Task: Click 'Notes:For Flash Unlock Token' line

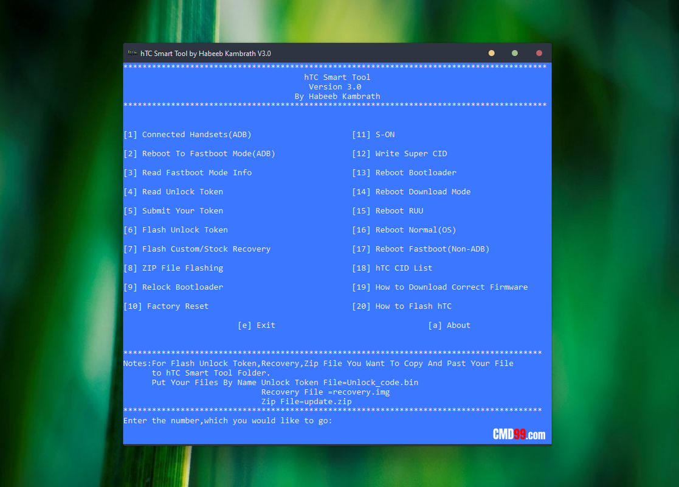Action: tap(319, 363)
